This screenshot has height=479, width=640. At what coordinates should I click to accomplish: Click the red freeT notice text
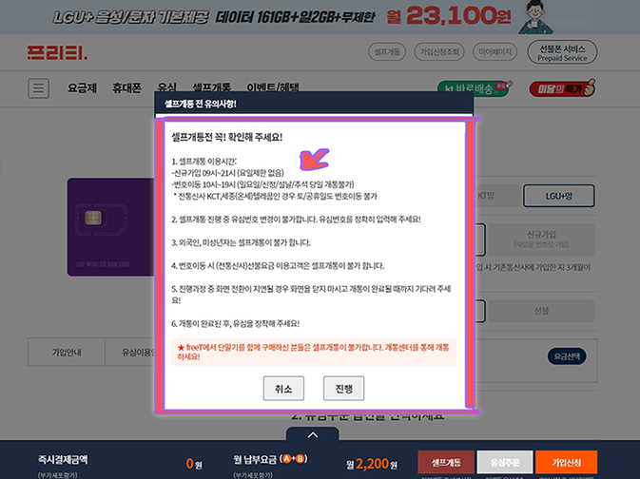coord(314,352)
